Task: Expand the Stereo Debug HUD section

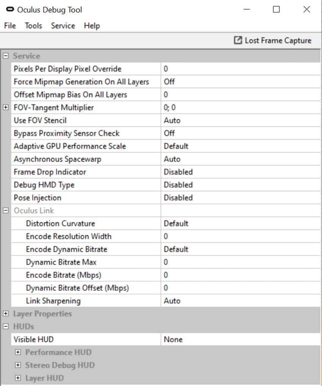Action: tap(18, 365)
